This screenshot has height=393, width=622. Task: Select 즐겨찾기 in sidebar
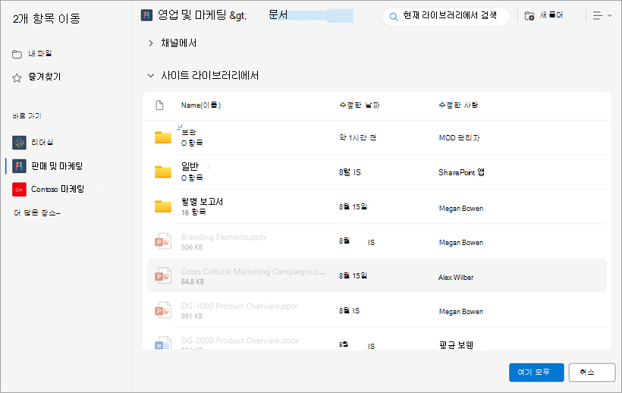tap(45, 77)
